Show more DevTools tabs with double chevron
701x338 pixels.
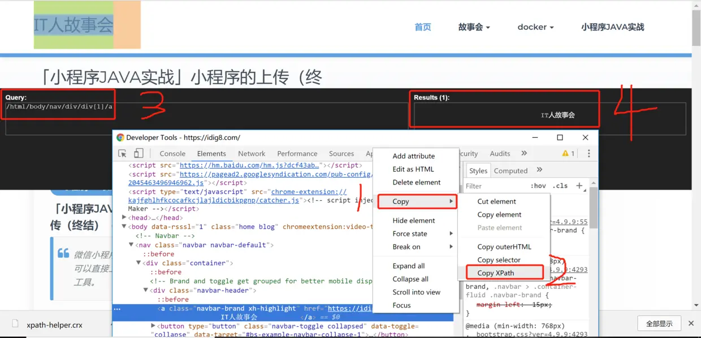click(524, 153)
